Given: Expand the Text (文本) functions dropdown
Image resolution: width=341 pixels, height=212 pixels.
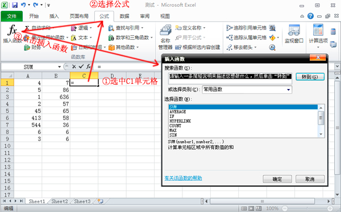Looking at the screenshot, I should point(91,37).
